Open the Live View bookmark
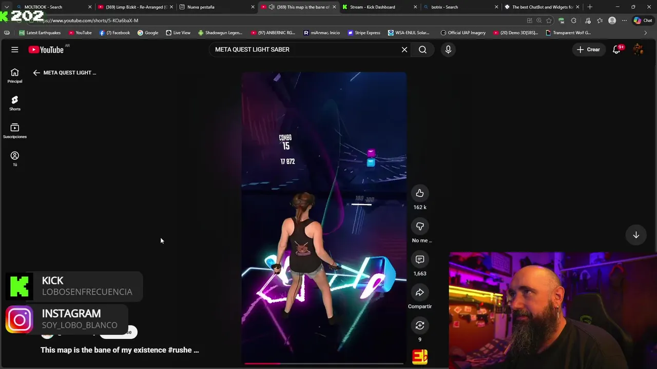This screenshot has width=657, height=369. pos(178,33)
